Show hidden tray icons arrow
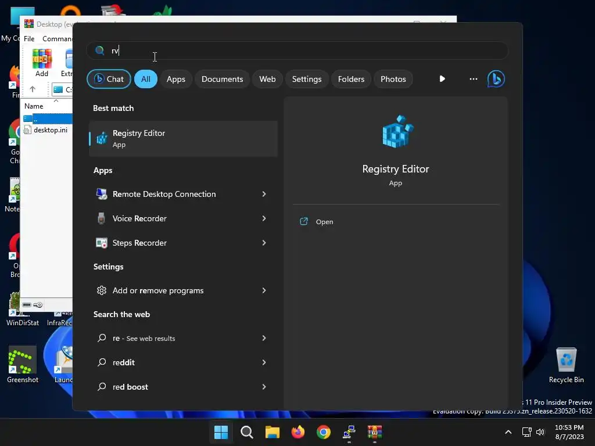This screenshot has width=595, height=446. (x=508, y=432)
